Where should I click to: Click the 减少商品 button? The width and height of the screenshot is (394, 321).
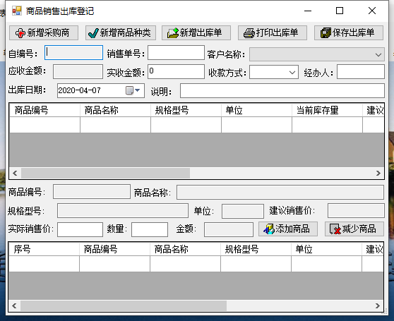point(354,229)
